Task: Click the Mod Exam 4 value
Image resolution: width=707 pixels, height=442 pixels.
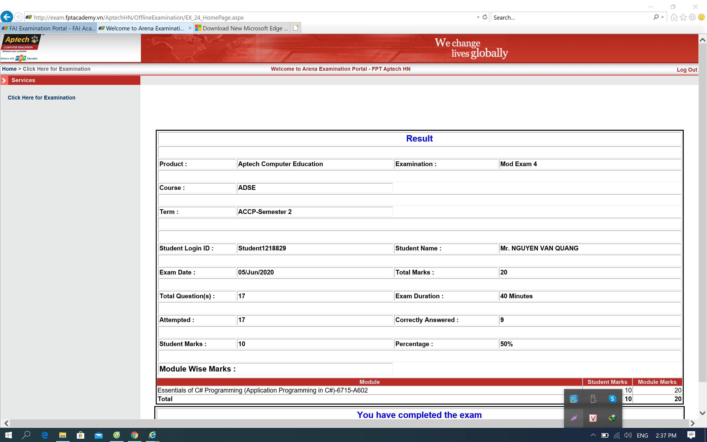Action: (x=519, y=164)
